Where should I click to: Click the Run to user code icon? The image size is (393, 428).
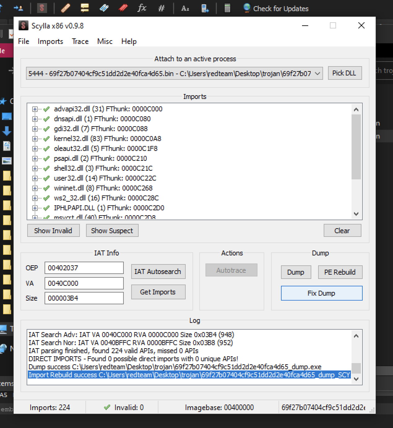point(18,8)
